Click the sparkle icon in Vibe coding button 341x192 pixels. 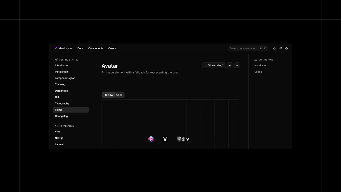tap(206, 65)
